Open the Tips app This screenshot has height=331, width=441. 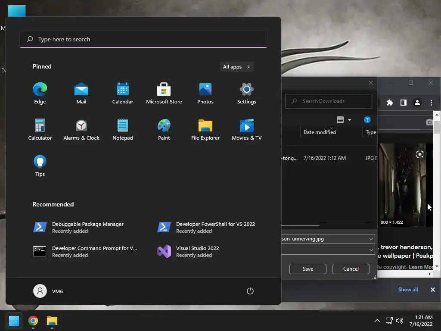(x=40, y=166)
